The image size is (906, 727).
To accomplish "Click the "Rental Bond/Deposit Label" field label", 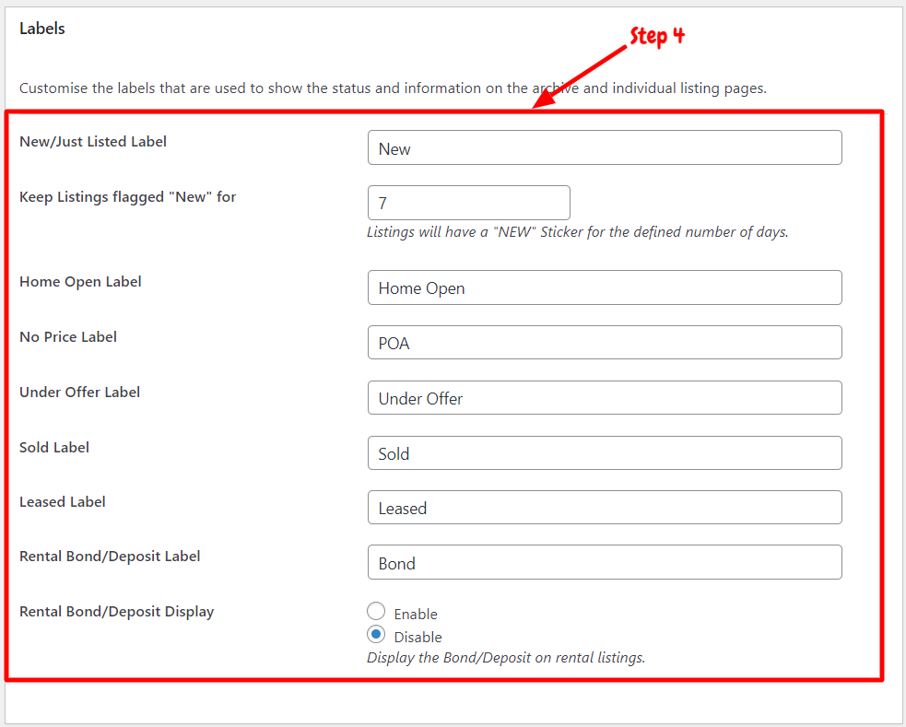I will (110, 557).
